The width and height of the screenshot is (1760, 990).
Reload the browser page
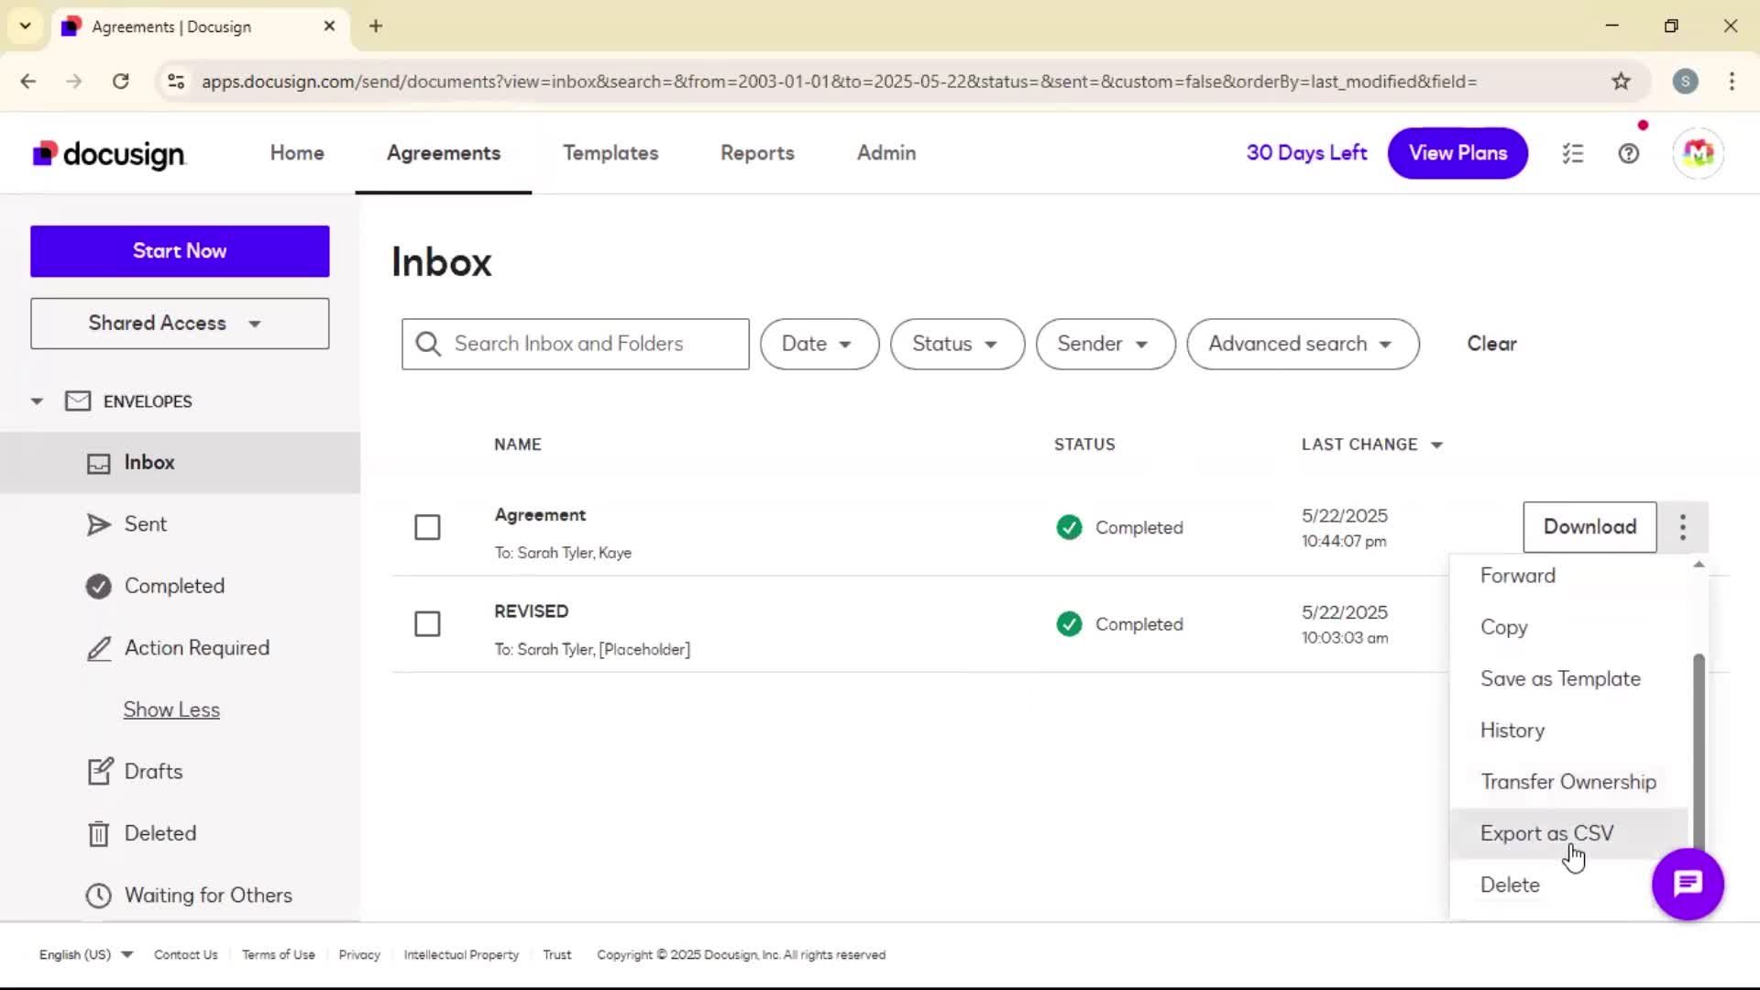point(120,82)
